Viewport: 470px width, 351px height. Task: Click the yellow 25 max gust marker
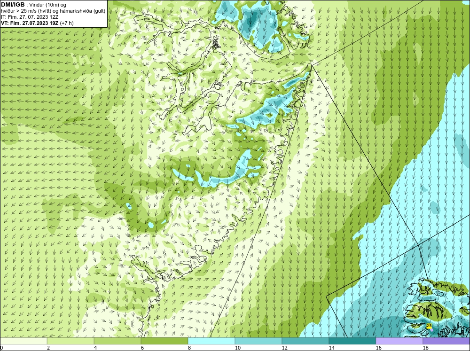[429, 326]
